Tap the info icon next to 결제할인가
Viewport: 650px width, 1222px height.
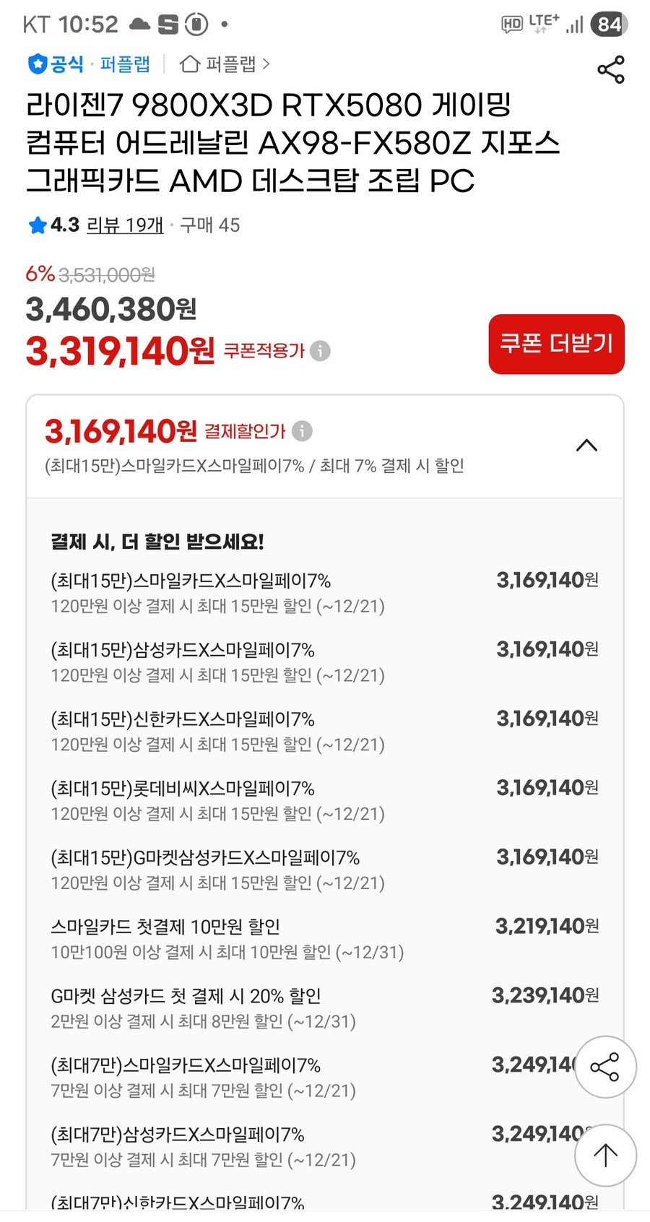pyautogui.click(x=302, y=431)
